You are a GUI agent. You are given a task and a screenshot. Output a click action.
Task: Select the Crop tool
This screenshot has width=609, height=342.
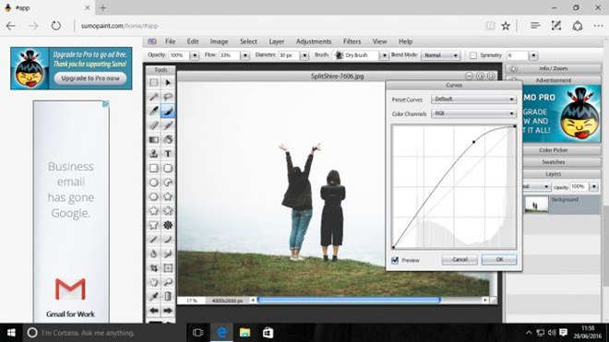(154, 268)
